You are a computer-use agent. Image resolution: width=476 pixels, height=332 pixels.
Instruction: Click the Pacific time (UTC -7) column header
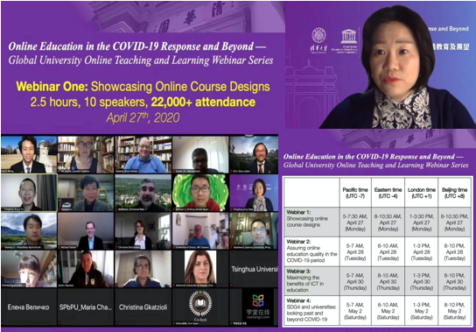(x=355, y=193)
